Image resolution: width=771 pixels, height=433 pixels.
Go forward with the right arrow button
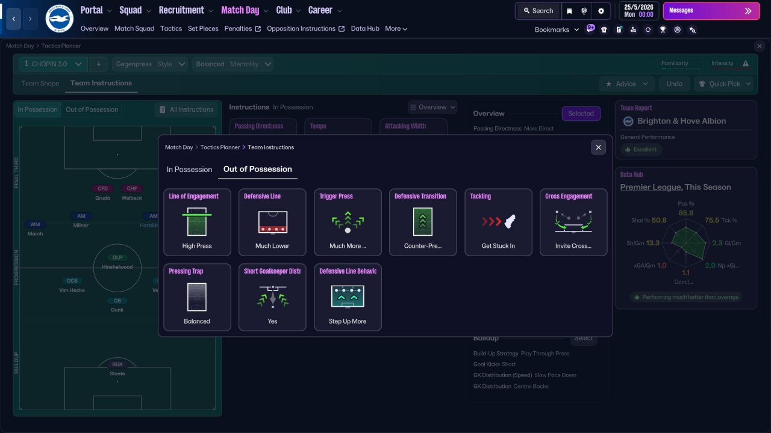click(x=30, y=19)
